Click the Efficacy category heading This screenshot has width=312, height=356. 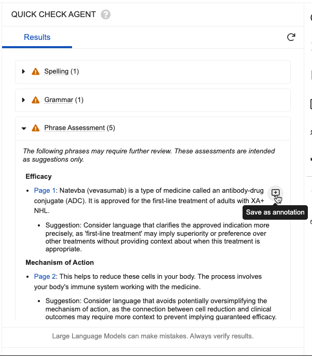[39, 177]
